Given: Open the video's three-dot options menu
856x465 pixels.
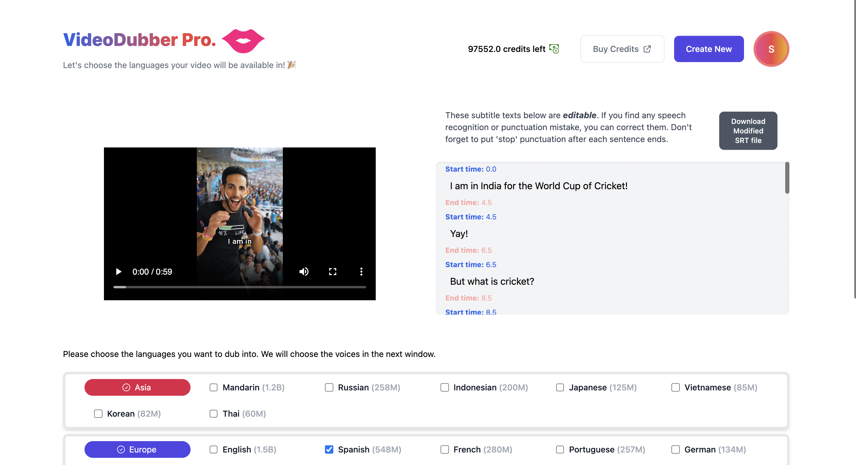Looking at the screenshot, I should (x=361, y=271).
